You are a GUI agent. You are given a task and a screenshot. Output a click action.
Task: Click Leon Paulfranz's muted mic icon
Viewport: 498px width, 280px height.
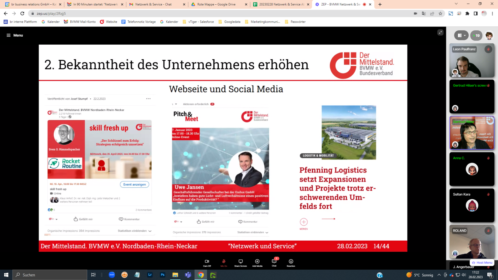pos(488,49)
